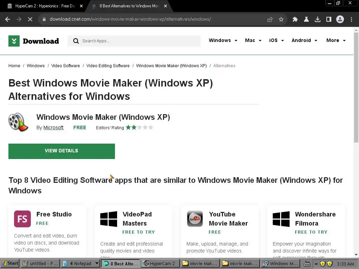Image resolution: width=359 pixels, height=269 pixels.
Task: Click the browser forward arrow
Action: pos(19,20)
